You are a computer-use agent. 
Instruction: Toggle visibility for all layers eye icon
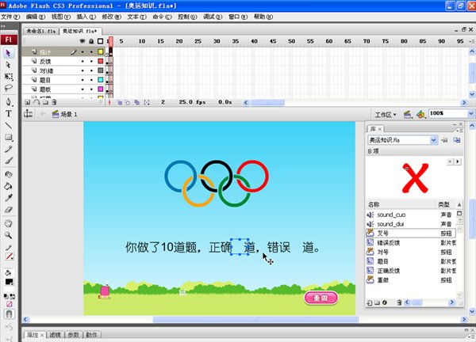click(x=83, y=41)
